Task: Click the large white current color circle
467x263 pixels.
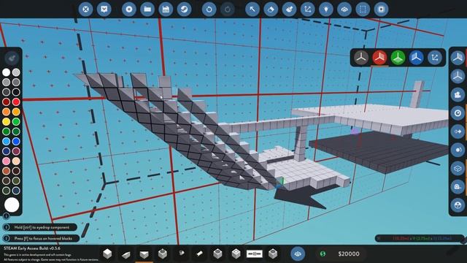Action: tap(12, 205)
